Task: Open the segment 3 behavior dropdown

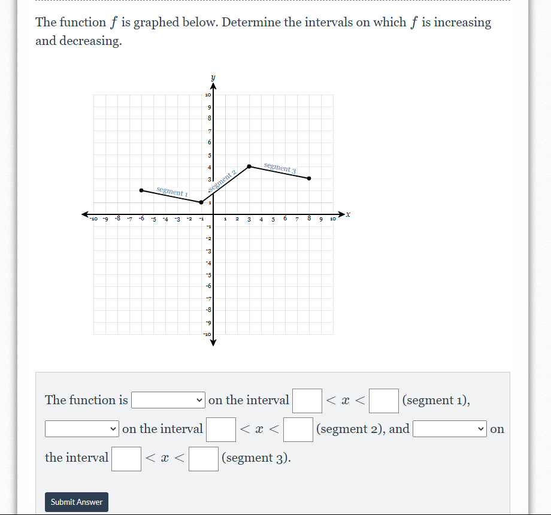Action: coord(449,429)
